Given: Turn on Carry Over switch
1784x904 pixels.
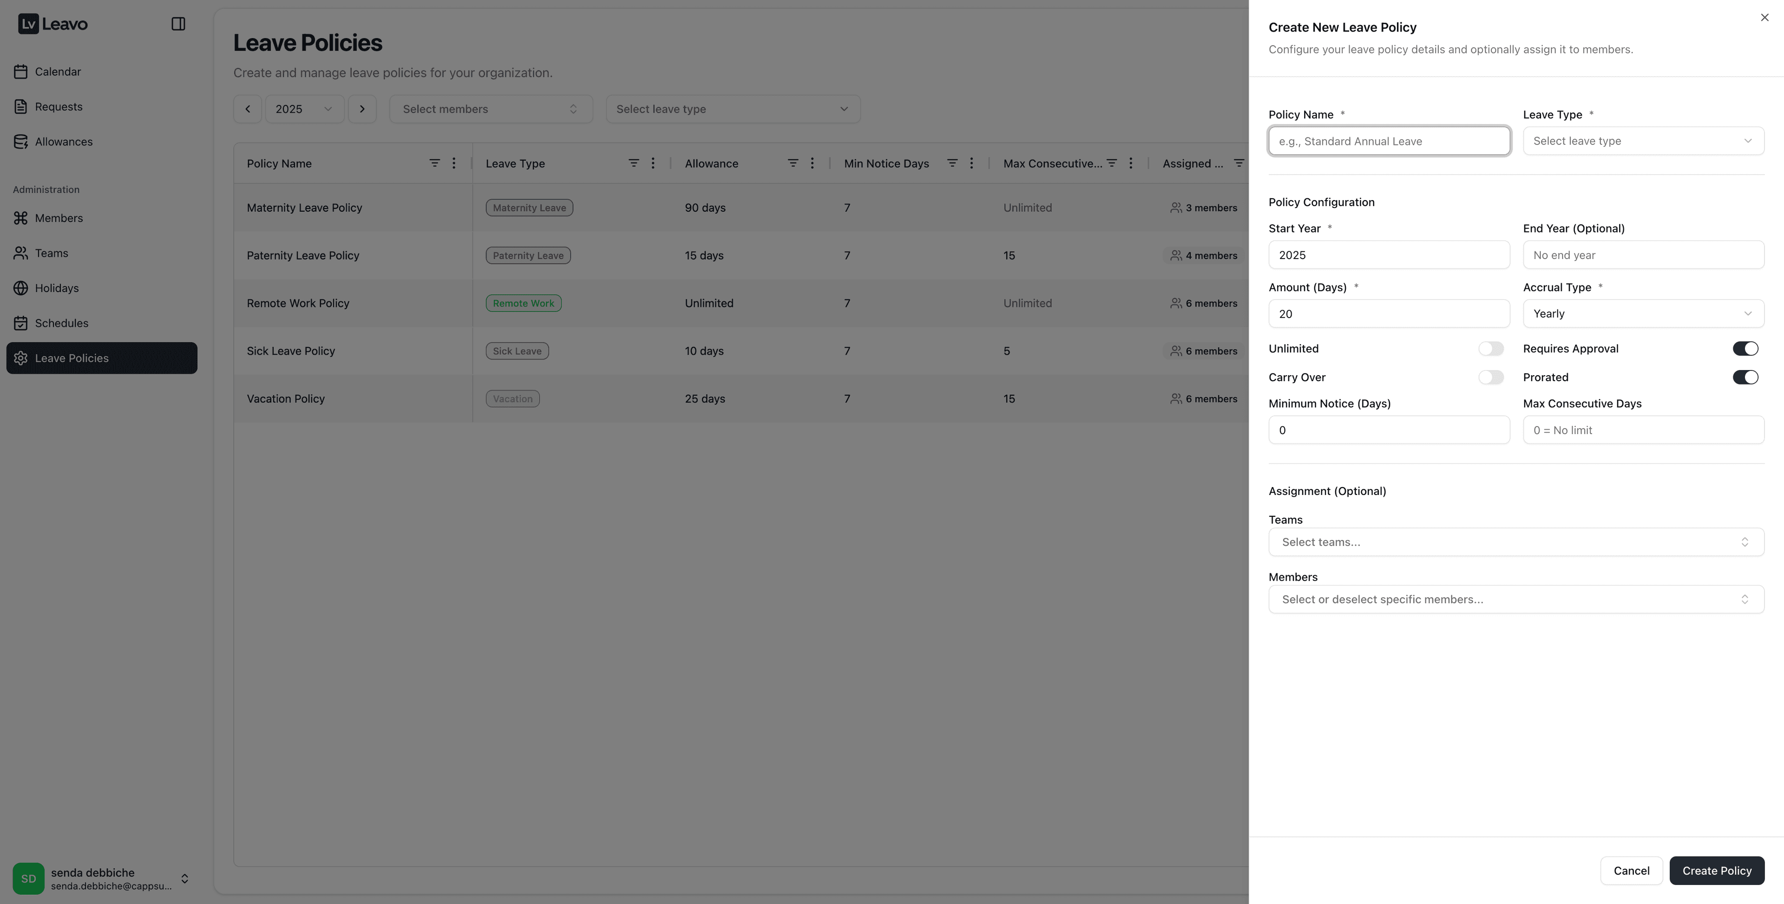Looking at the screenshot, I should pos(1490,377).
